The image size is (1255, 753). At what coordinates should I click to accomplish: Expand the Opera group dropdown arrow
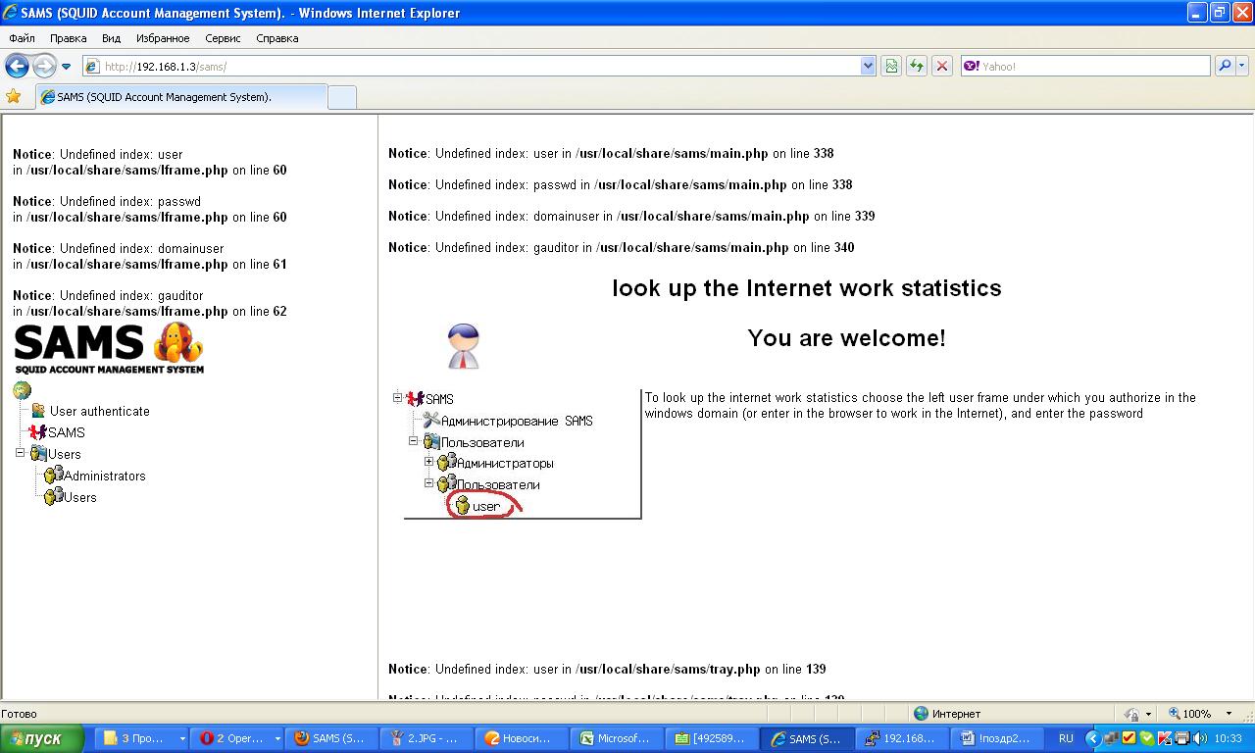[277, 738]
